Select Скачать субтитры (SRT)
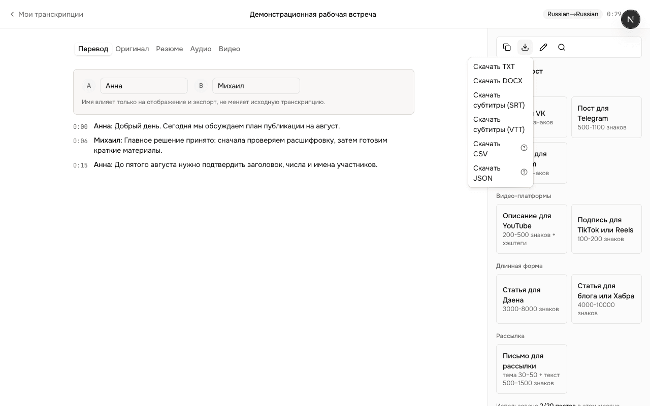This screenshot has height=406, width=650. (501, 100)
